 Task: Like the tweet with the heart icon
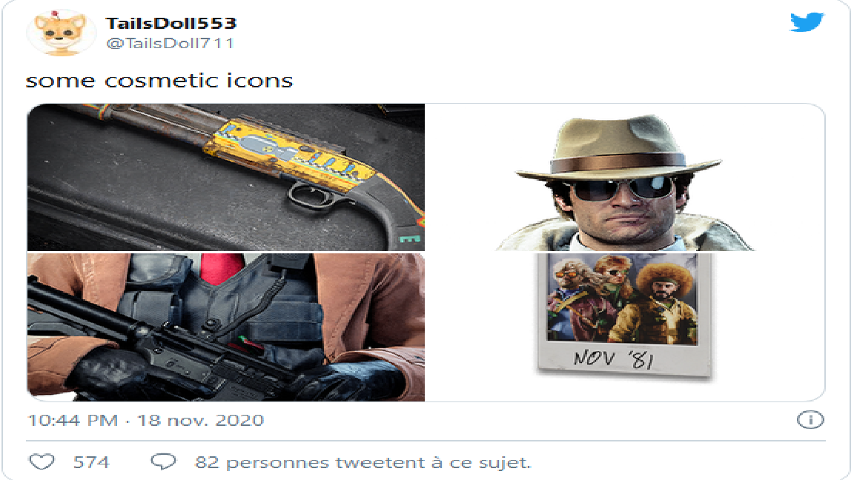coord(42,461)
